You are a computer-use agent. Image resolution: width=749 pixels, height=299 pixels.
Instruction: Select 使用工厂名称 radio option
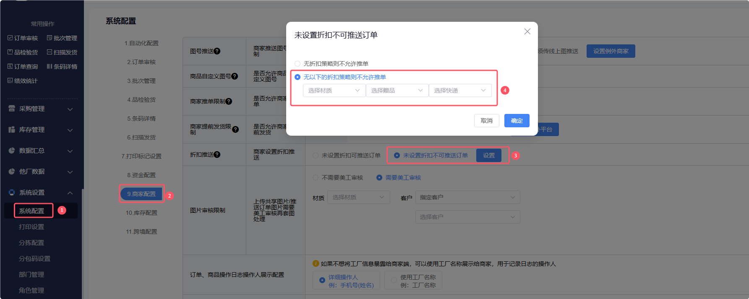click(x=394, y=281)
